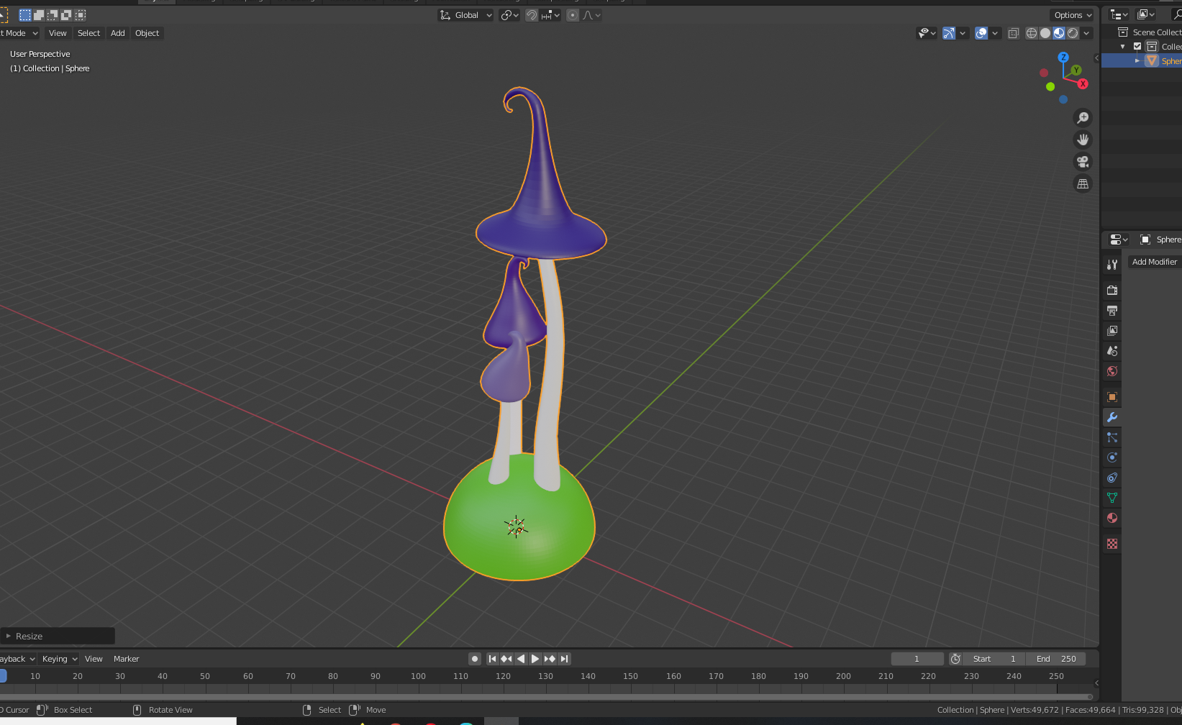Open the Options popover in viewport header
Image resolution: width=1182 pixels, height=725 pixels.
tap(1071, 14)
